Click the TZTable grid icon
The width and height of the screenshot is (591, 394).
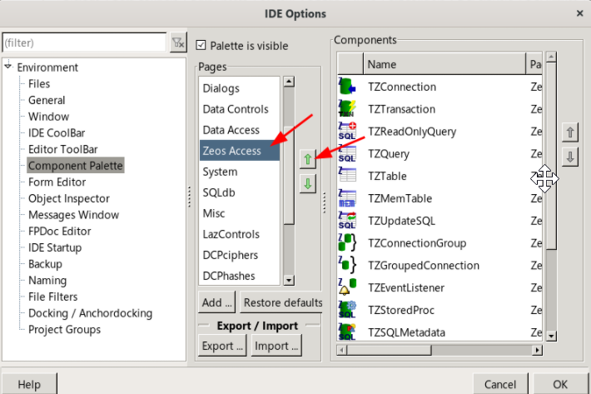[x=347, y=176]
